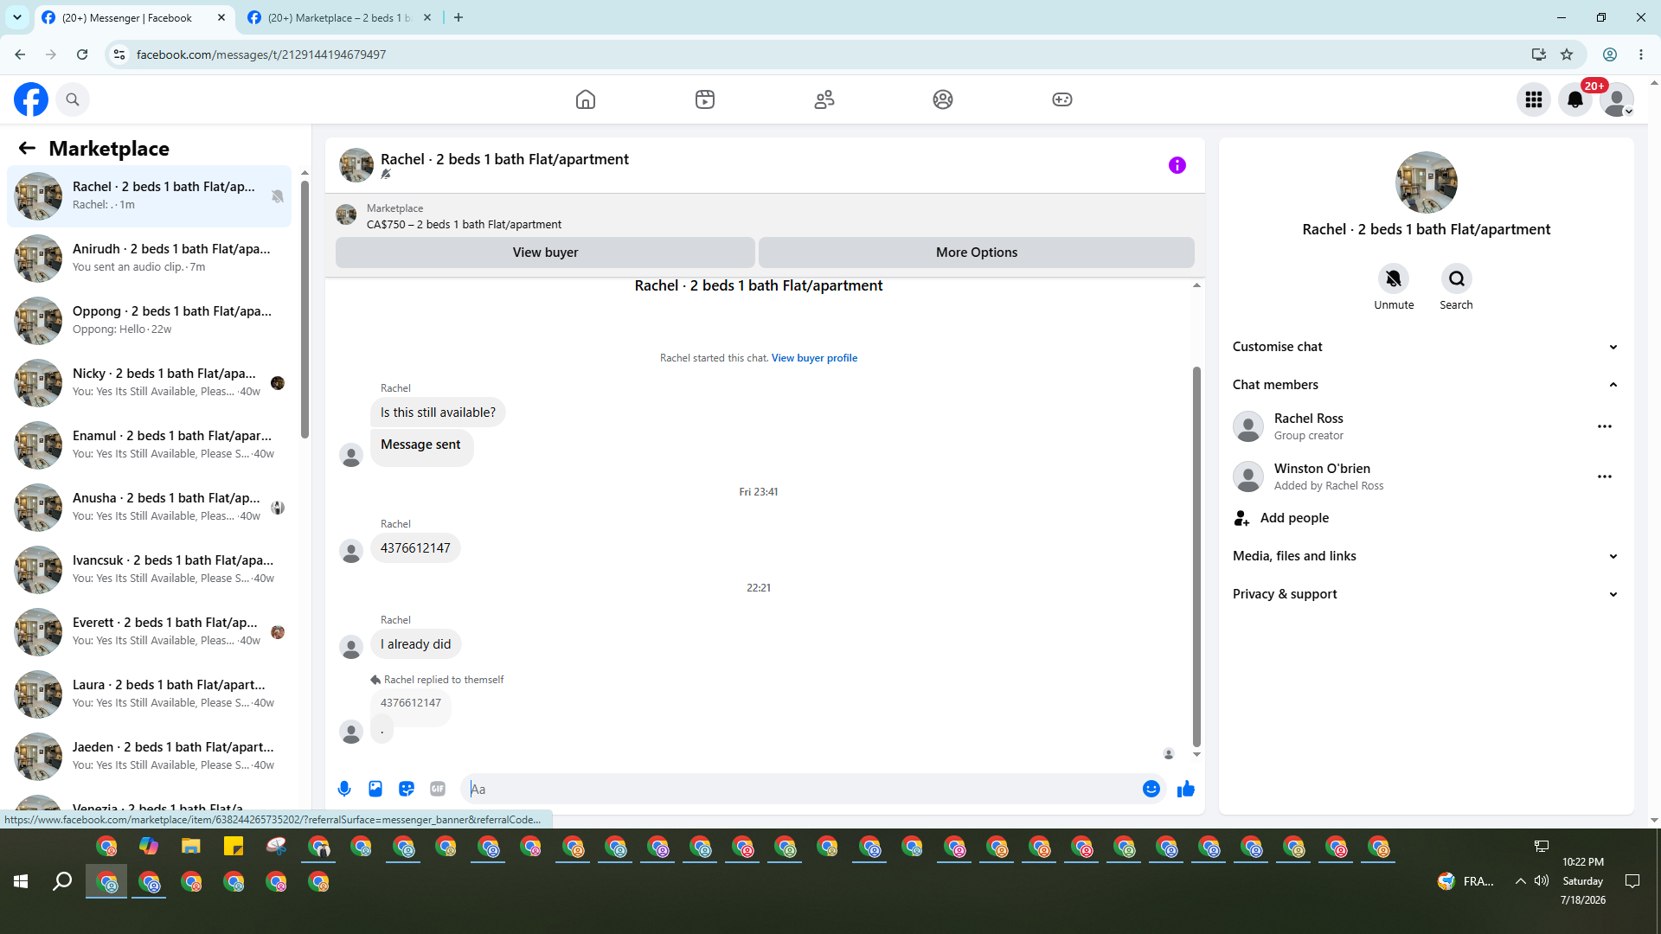Image resolution: width=1661 pixels, height=934 pixels.
Task: Open the emoji picker in message box
Action: click(1151, 789)
